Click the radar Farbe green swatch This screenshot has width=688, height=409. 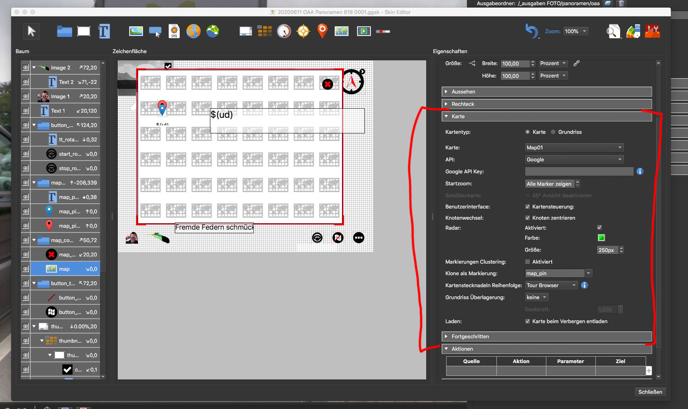click(601, 238)
